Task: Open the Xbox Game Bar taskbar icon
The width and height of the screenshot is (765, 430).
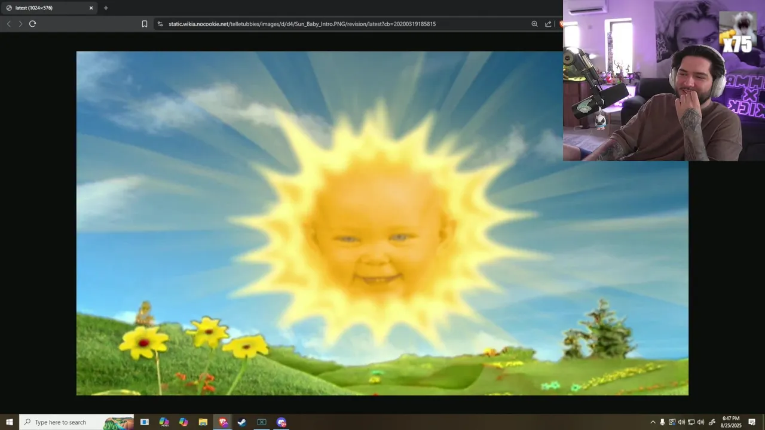Action: (262, 422)
